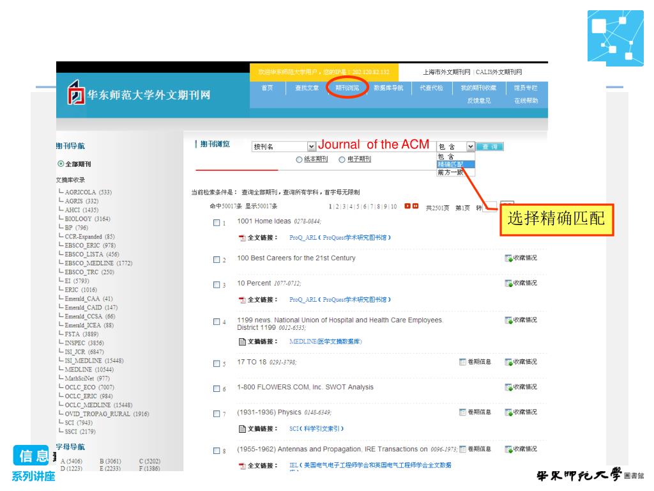Select the 电子期刊 radio button
The width and height of the screenshot is (654, 491).
342,159
